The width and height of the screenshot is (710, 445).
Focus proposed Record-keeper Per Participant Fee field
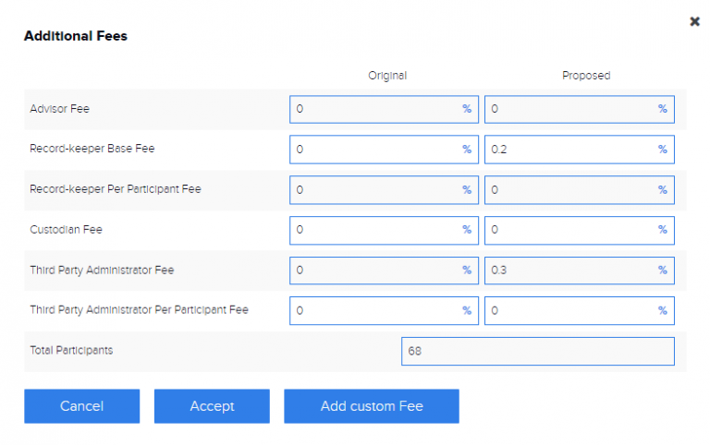569,190
